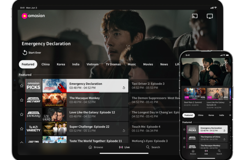Open the Super Challenge thumbnail on the tablet
Screen dimensions: 244x160
coord(54,129)
